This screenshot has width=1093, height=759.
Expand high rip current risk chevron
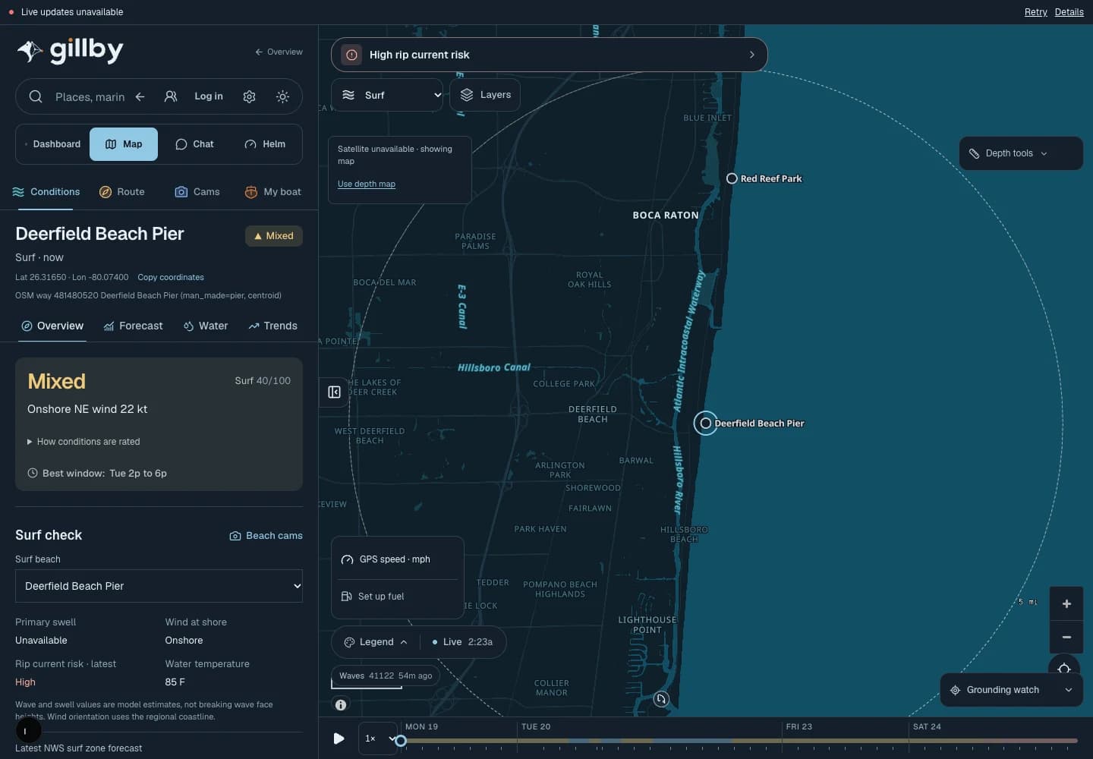coord(751,55)
